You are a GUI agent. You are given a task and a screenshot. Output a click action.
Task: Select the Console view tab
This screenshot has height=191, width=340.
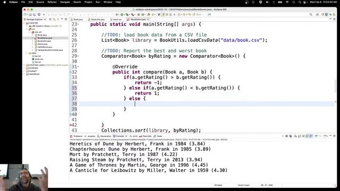118,136
